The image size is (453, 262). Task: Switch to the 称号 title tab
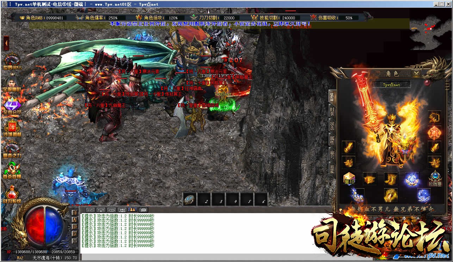[332, 154]
